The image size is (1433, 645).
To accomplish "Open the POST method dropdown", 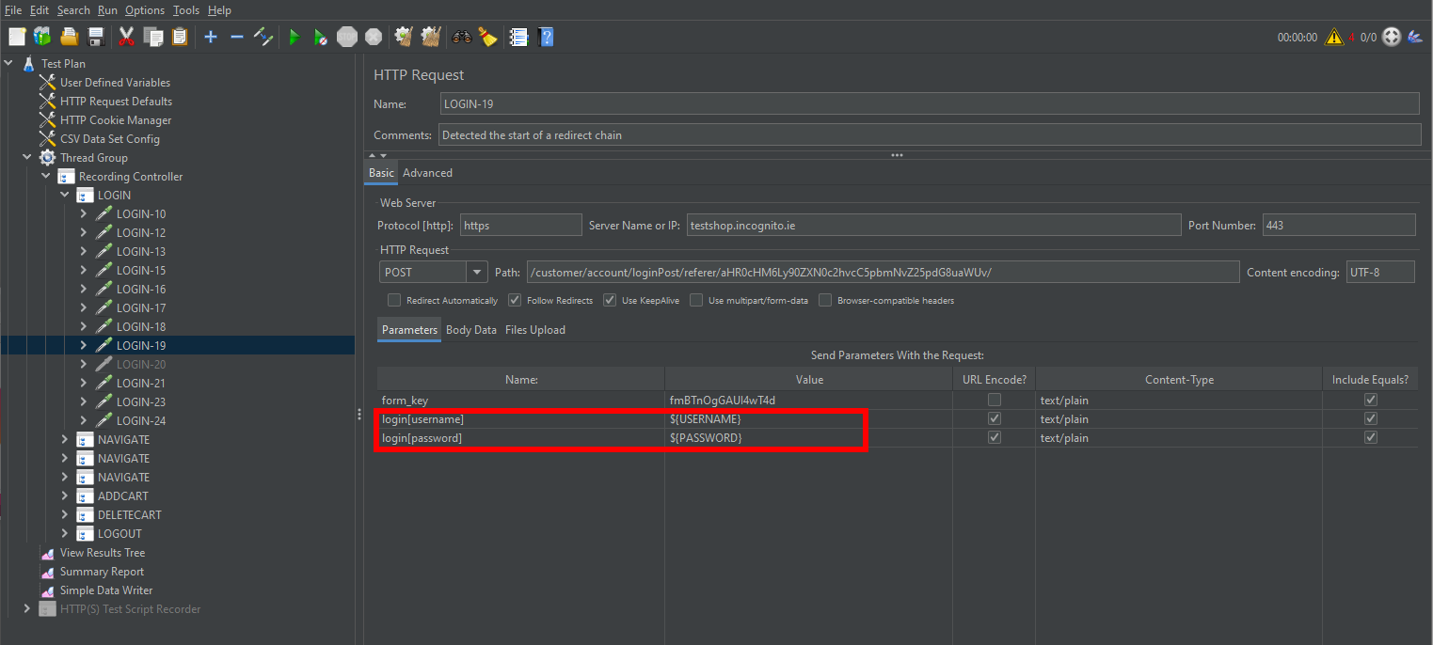I will 477,272.
